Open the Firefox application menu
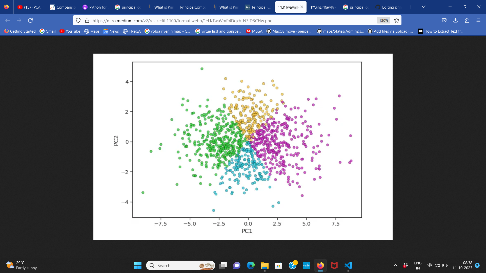 [479, 20]
